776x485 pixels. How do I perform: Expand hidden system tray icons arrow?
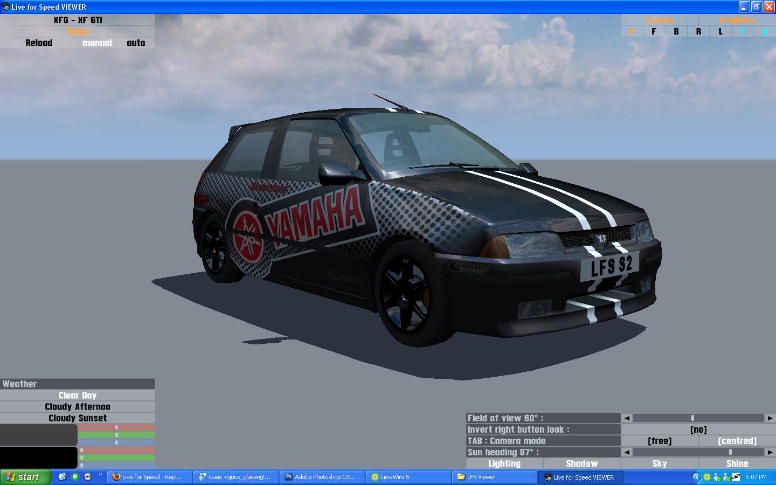pyautogui.click(x=696, y=477)
